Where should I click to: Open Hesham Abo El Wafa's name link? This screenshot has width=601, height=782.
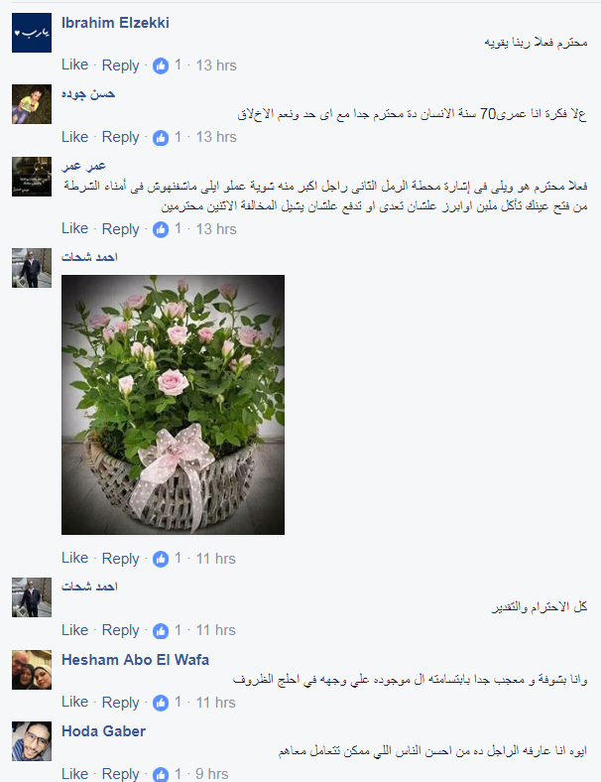135,660
